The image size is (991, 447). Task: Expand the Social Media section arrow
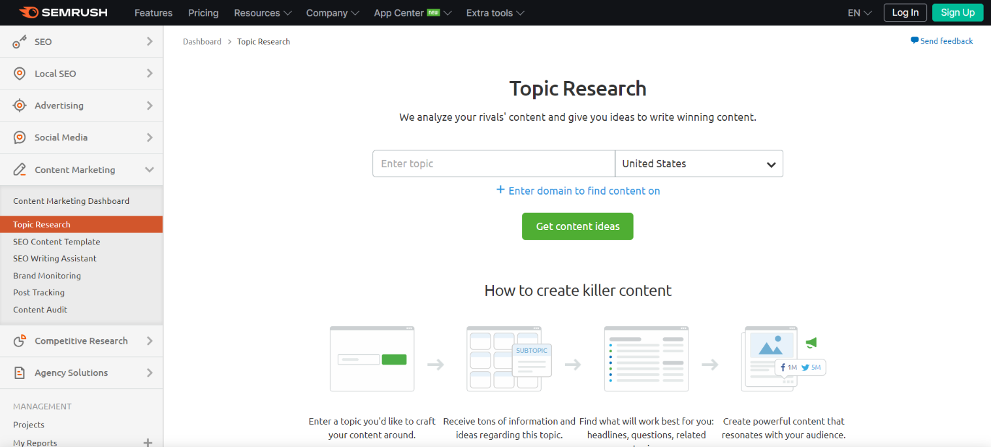coord(150,137)
